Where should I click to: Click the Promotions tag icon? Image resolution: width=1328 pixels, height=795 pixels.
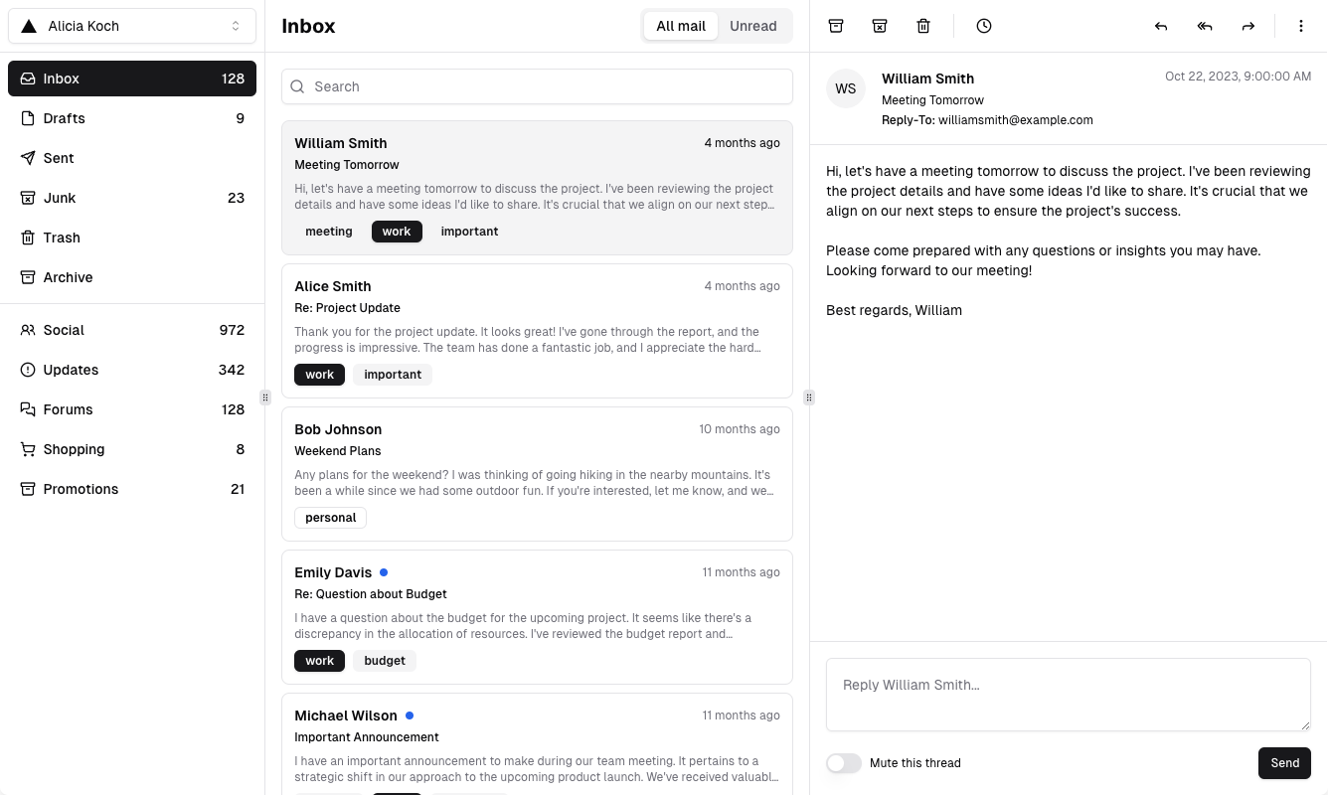point(27,489)
